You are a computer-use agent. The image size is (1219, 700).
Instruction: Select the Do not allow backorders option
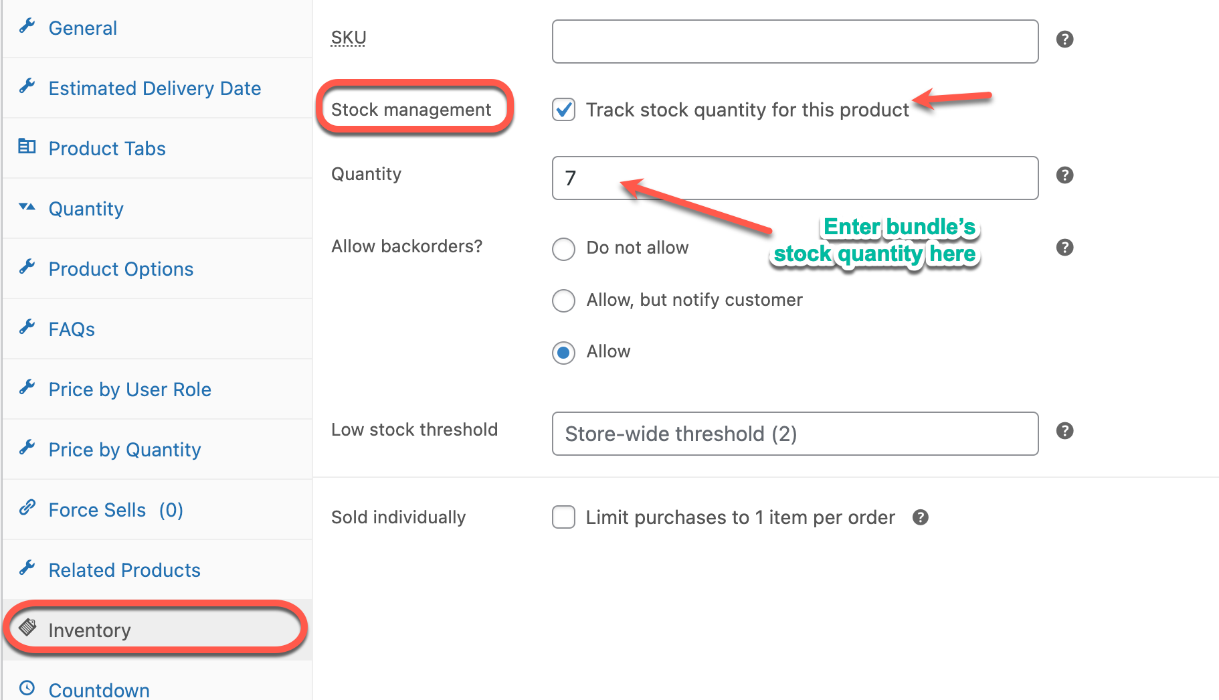[x=563, y=249]
